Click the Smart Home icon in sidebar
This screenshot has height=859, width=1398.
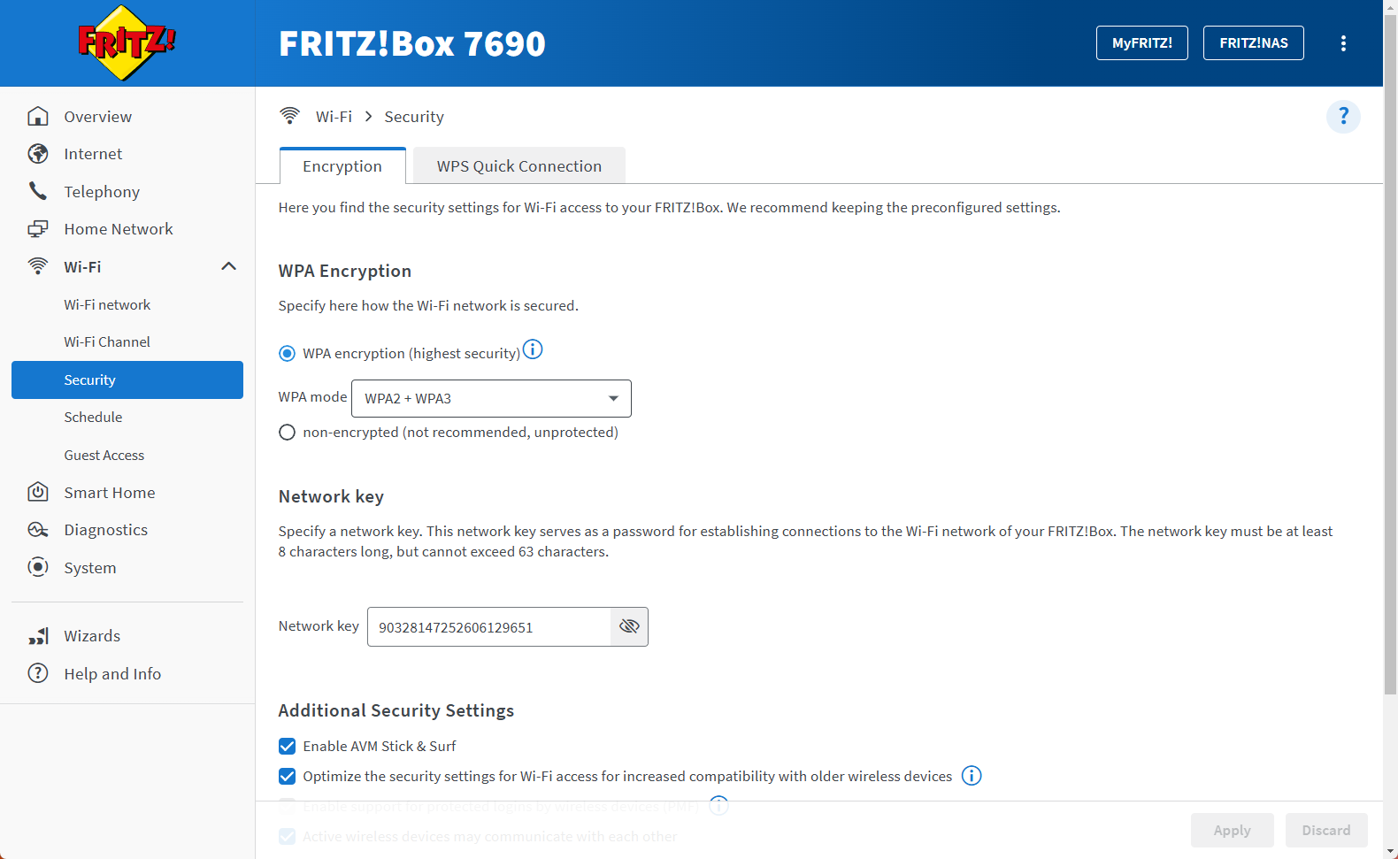point(38,493)
